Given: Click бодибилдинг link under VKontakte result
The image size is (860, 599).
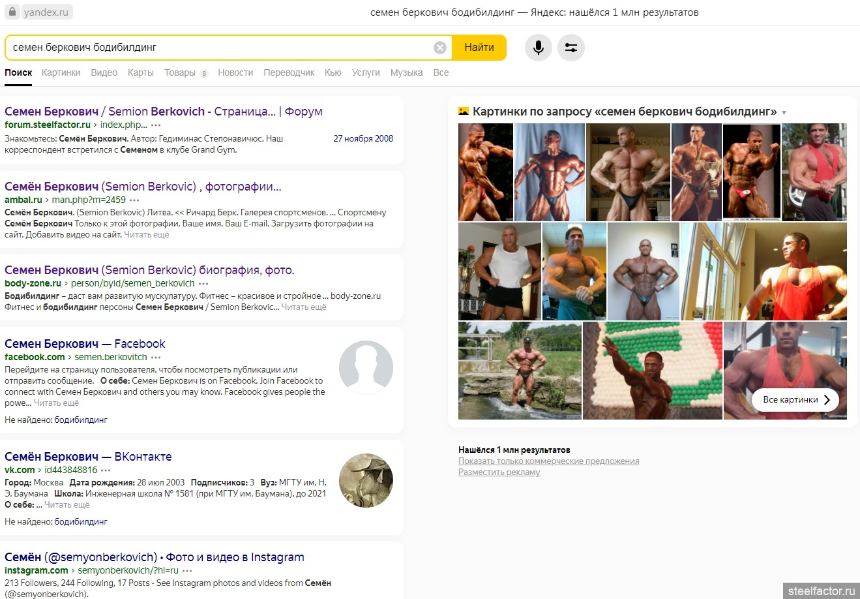Looking at the screenshot, I should click(81, 522).
